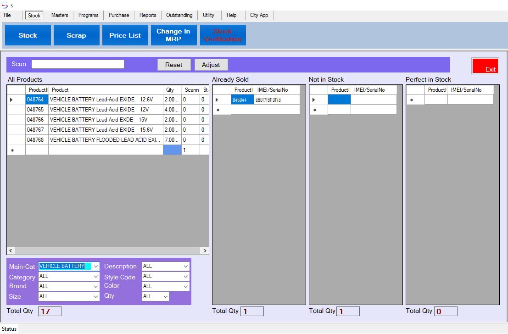Screen dimensions: 508x334
Task: Click the Change In MRP button
Action: [x=173, y=35]
